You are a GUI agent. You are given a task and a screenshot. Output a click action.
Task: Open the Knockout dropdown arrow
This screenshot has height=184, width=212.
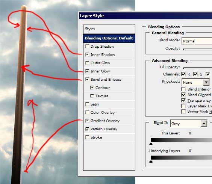click(x=206, y=82)
